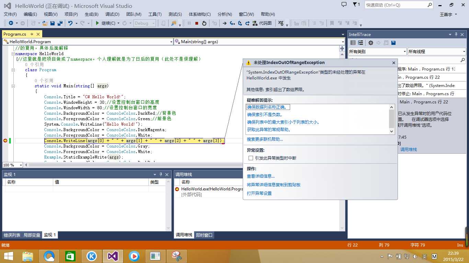Viewport: 469px width, 263px height.
Task: Click the File Explorer taskbar icon
Action: 28,256
